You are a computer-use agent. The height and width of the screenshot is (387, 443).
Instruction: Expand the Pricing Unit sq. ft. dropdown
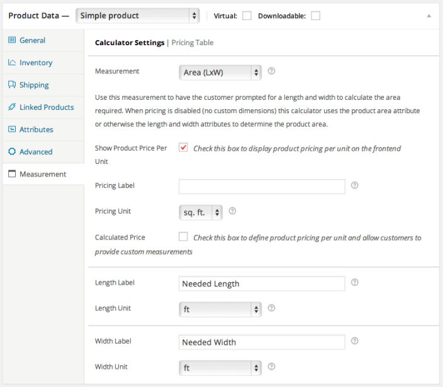coord(201,212)
